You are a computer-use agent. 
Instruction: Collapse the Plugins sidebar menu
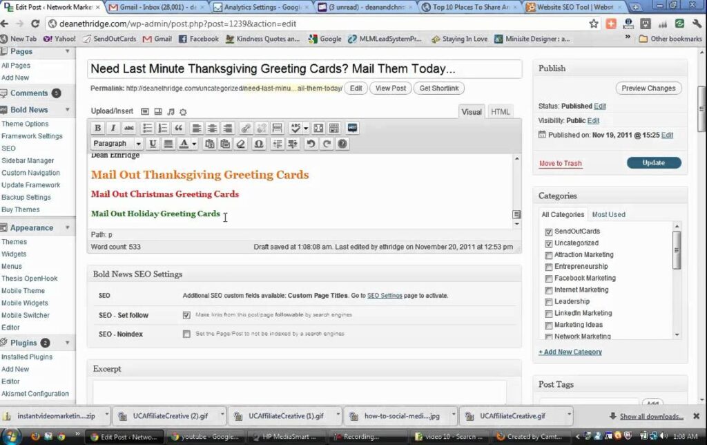pos(67,343)
